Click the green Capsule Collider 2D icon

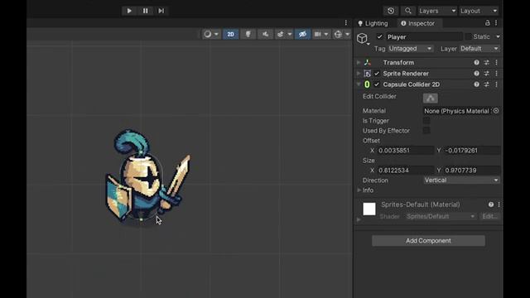[367, 84]
